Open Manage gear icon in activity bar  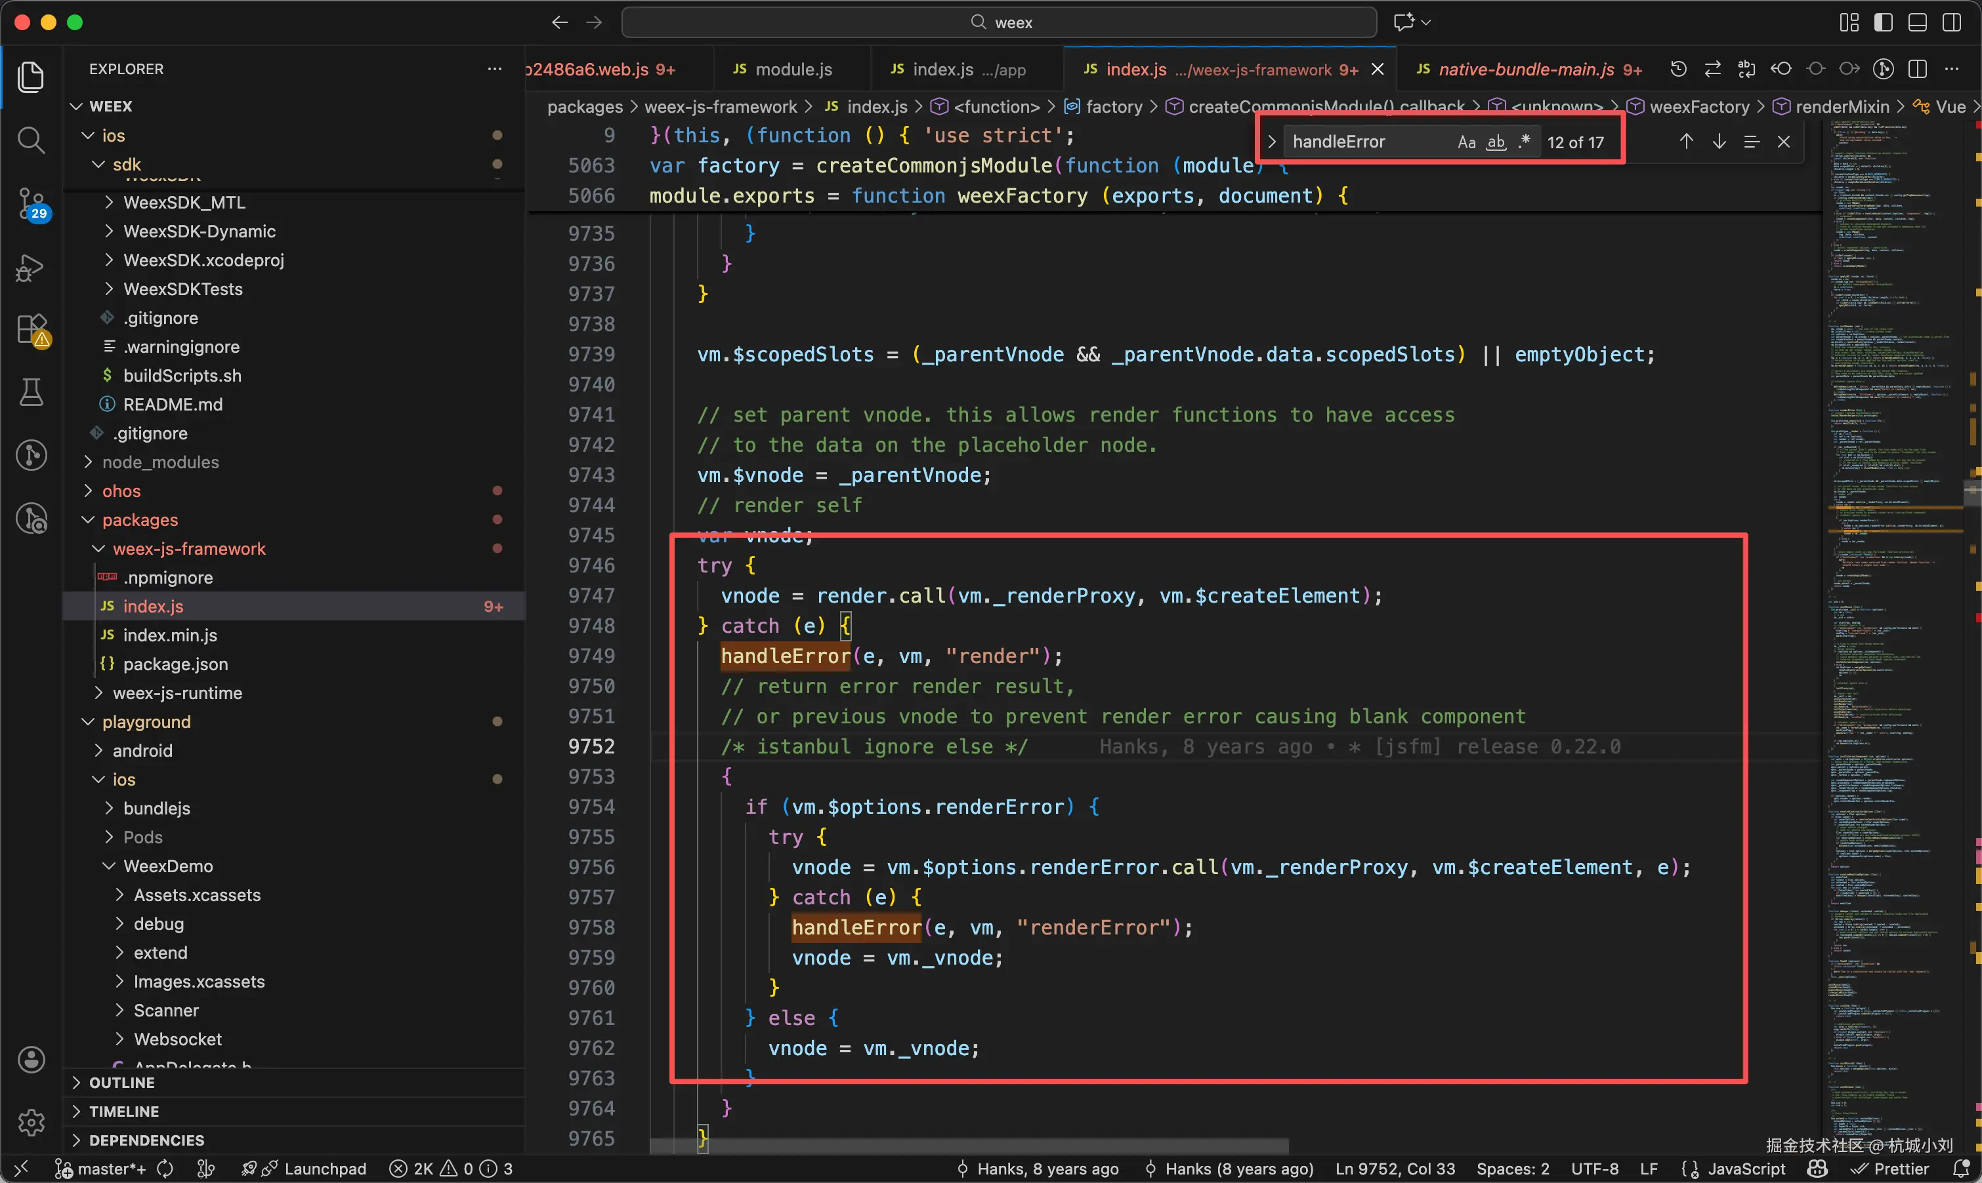[31, 1123]
